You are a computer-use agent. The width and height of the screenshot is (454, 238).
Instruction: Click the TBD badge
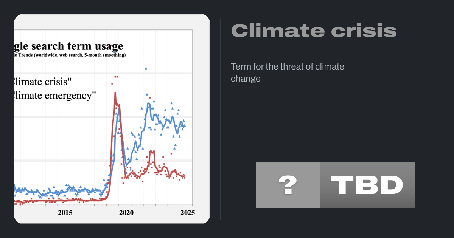point(367,185)
